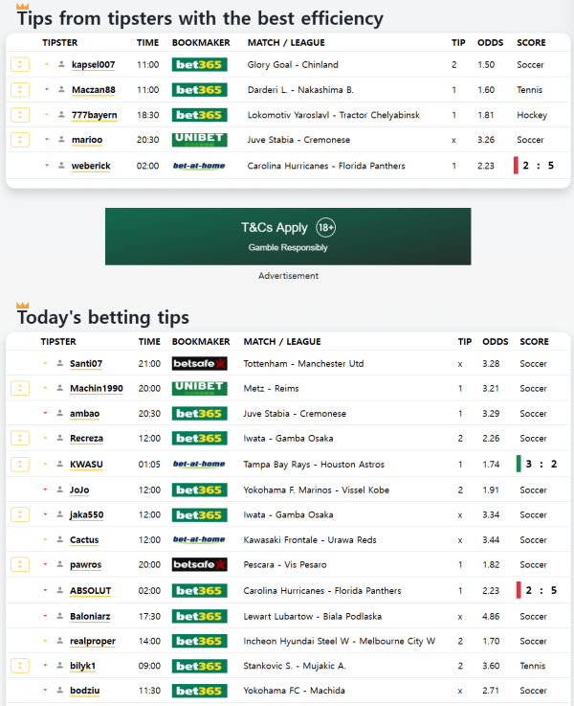Viewport: 574px width, 706px height.
Task: Click the betsafe logo in pawros's row
Action: click(x=199, y=565)
